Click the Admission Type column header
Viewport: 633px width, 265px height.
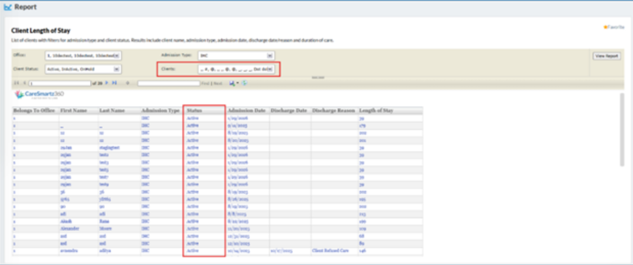[160, 110]
